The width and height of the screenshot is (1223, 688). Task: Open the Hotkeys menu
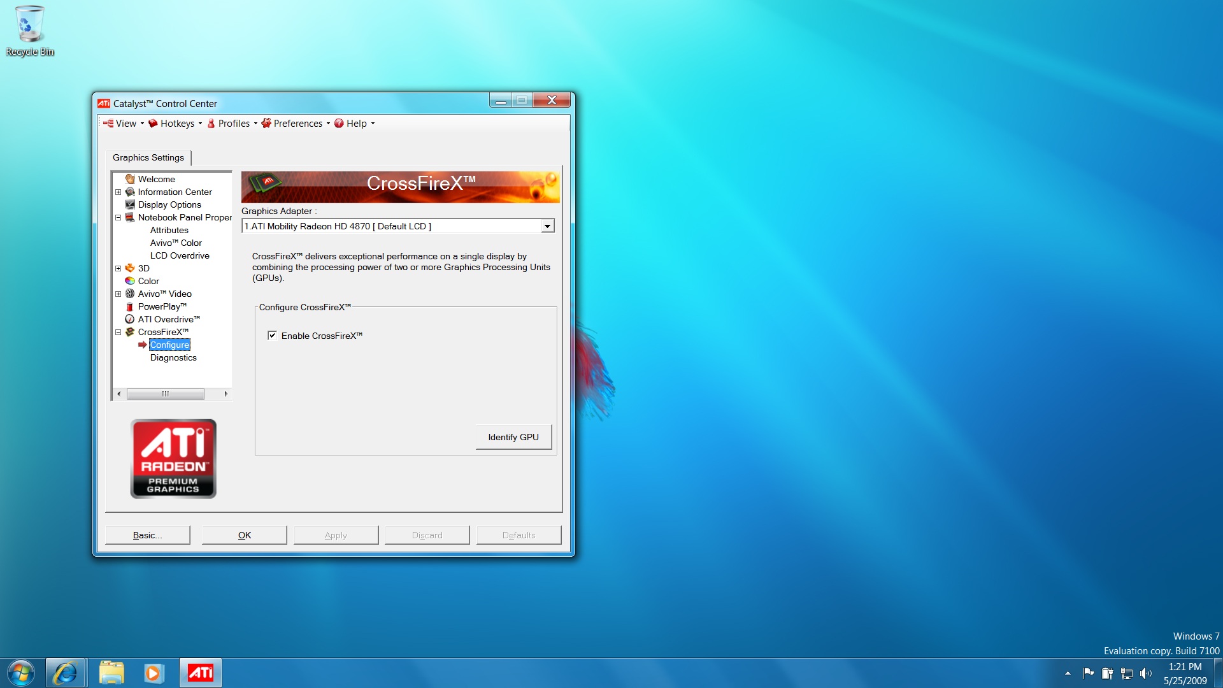coord(176,124)
